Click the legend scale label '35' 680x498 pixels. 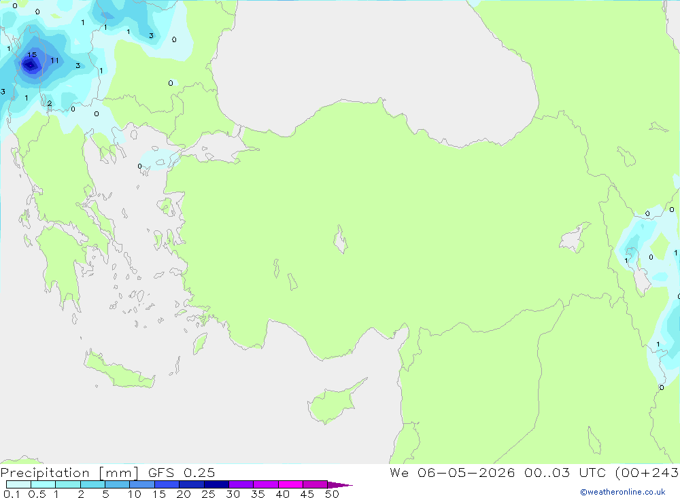pyautogui.click(x=258, y=494)
